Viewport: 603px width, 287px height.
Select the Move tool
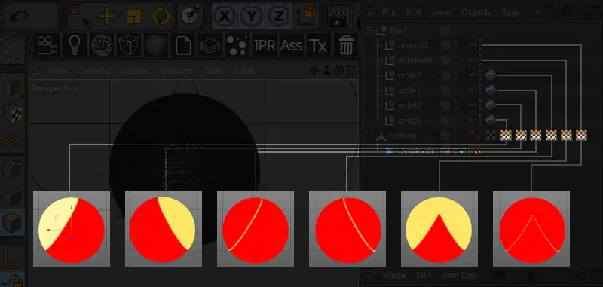click(107, 17)
